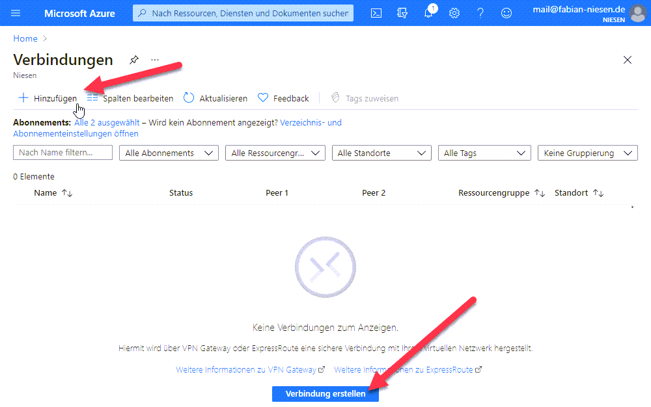Open the more options ellipsis
This screenshot has height=407, width=651.
point(155,60)
